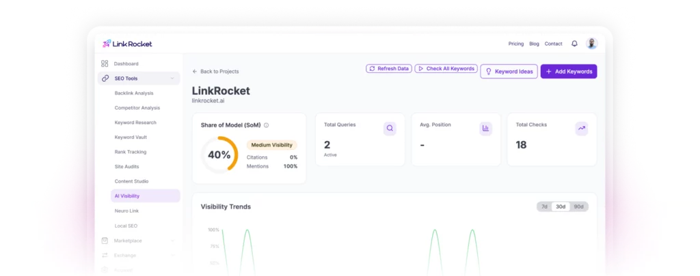Click the Visibility Trends heading
700x276 pixels.
pyautogui.click(x=226, y=206)
